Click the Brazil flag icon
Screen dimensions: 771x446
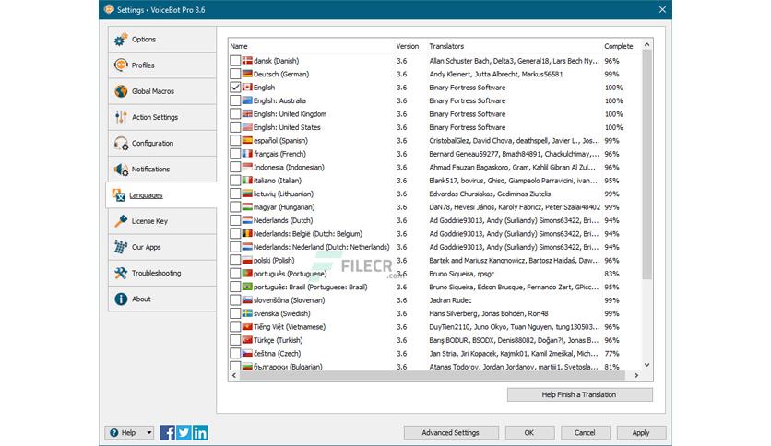[247, 287]
